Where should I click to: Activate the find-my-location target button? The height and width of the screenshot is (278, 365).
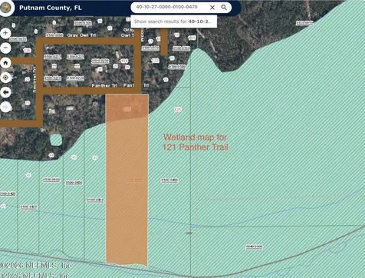(5, 78)
